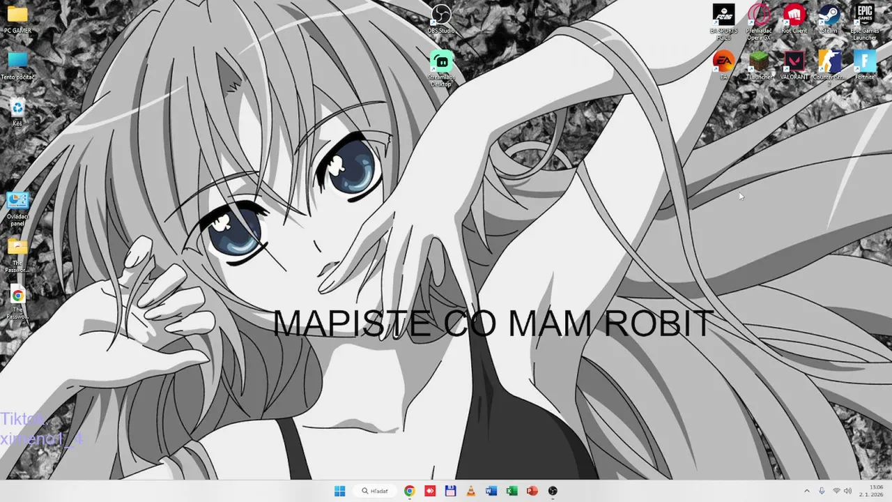
Task: Click the Hľadať taskbar search box
Action: (x=375, y=491)
